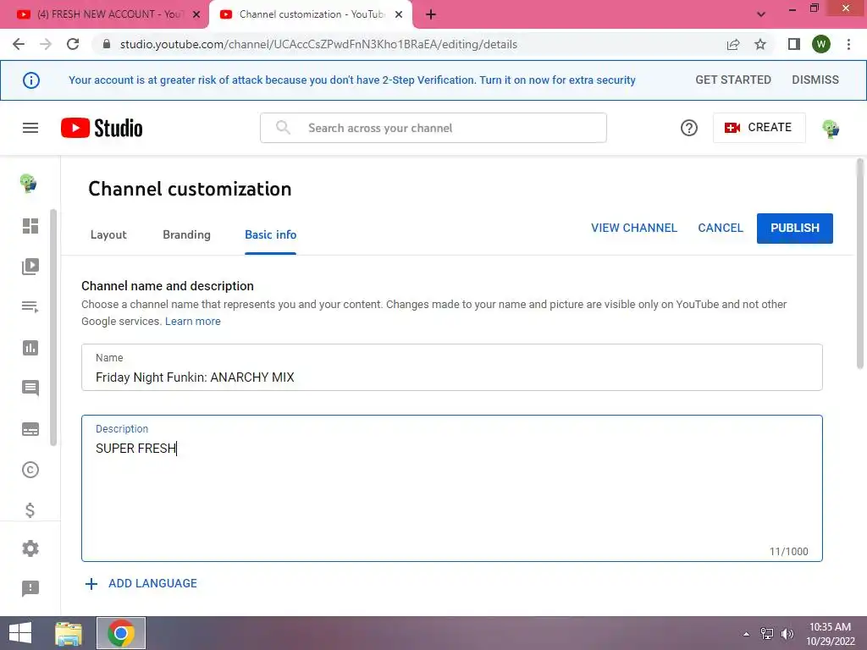Open the Learn more link
Screen dimensions: 867x650
tap(192, 321)
